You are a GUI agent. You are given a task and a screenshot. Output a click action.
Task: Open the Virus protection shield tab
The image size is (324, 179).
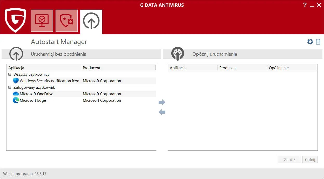pos(66,21)
